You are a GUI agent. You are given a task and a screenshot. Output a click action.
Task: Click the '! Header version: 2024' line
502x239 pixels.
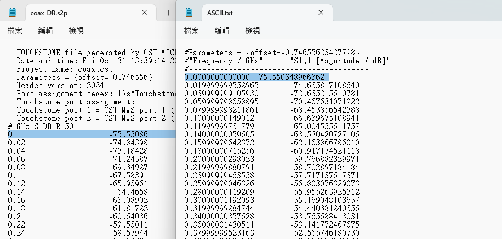click(56, 85)
